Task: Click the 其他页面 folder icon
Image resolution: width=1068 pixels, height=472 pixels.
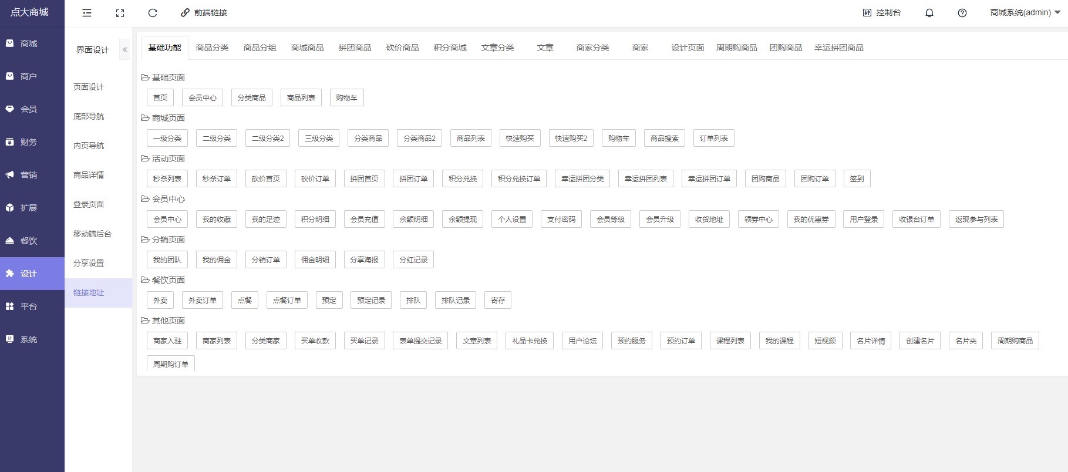Action: tap(145, 321)
